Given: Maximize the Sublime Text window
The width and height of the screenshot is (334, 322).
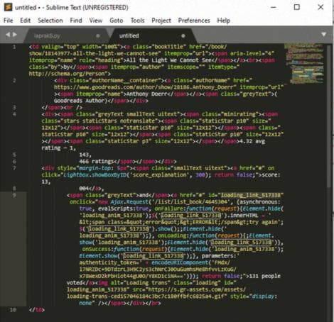Looking at the screenshot, I should tap(297, 7).
